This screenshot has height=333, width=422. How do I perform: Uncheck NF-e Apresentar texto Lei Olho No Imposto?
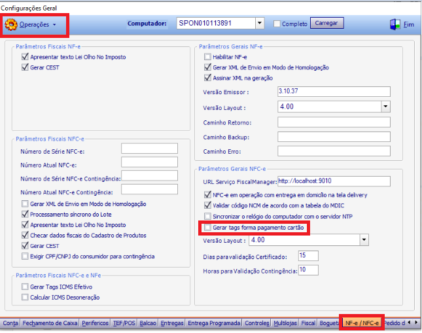pyautogui.click(x=25, y=57)
